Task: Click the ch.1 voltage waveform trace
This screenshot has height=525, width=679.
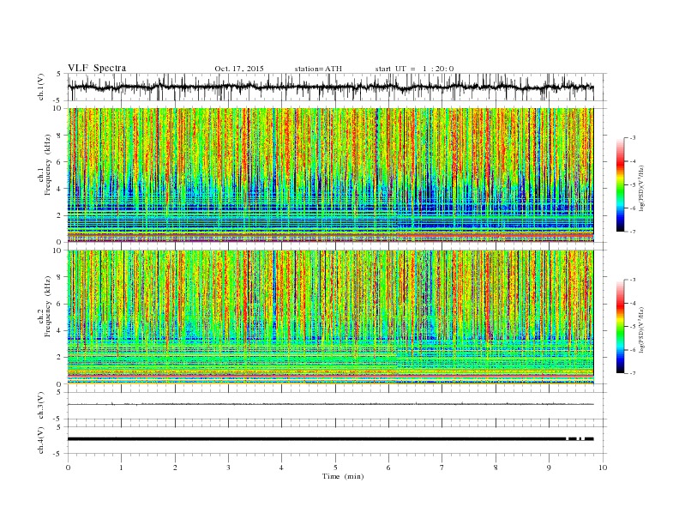Action: 330,87
